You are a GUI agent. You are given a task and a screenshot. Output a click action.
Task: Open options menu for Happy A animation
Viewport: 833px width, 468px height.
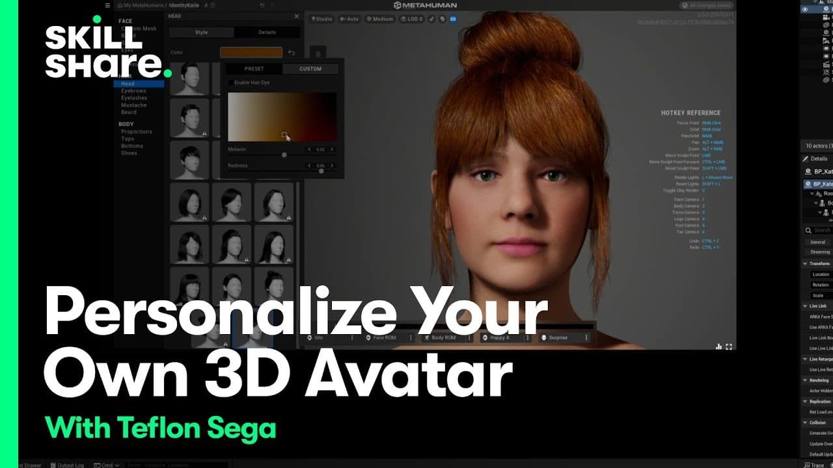coord(527,338)
